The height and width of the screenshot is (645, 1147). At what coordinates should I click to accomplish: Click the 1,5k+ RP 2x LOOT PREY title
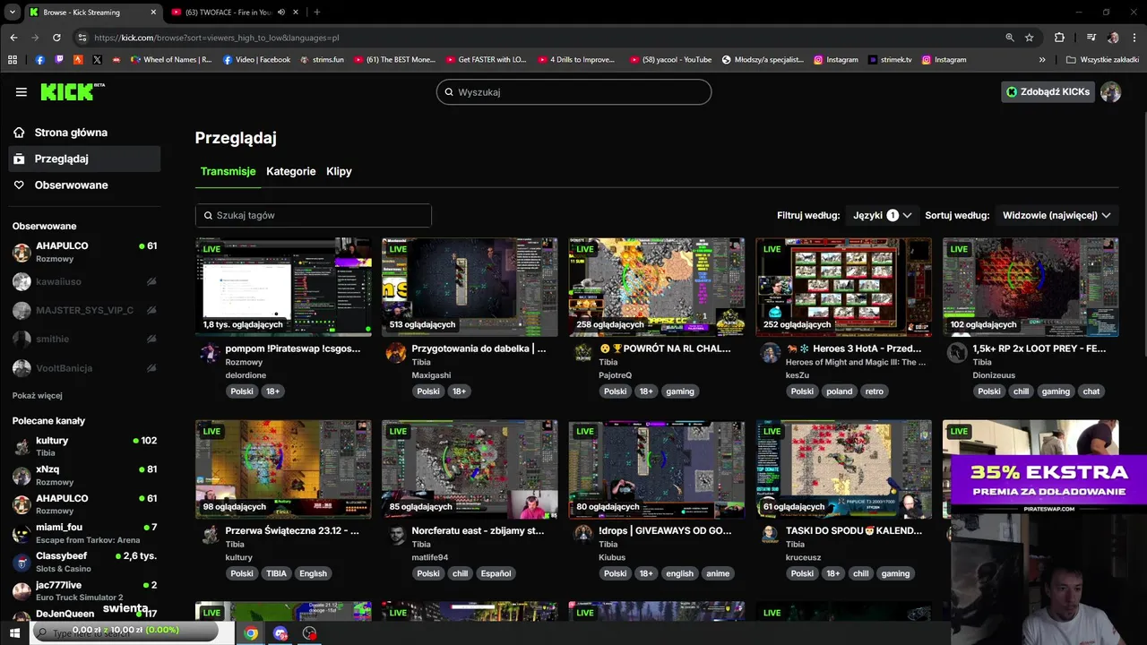click(x=1039, y=348)
